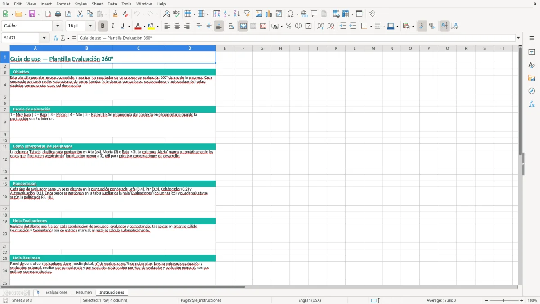
Task: Click the Print icon
Action: point(58,14)
